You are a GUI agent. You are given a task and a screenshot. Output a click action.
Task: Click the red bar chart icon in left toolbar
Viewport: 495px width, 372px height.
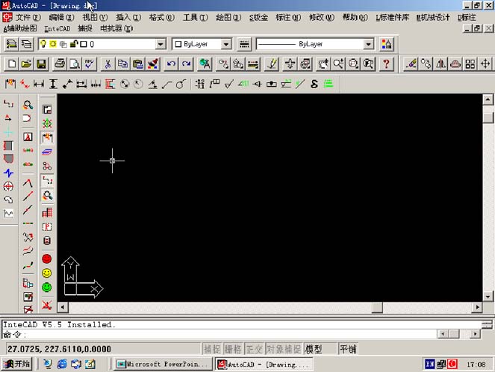(x=47, y=213)
